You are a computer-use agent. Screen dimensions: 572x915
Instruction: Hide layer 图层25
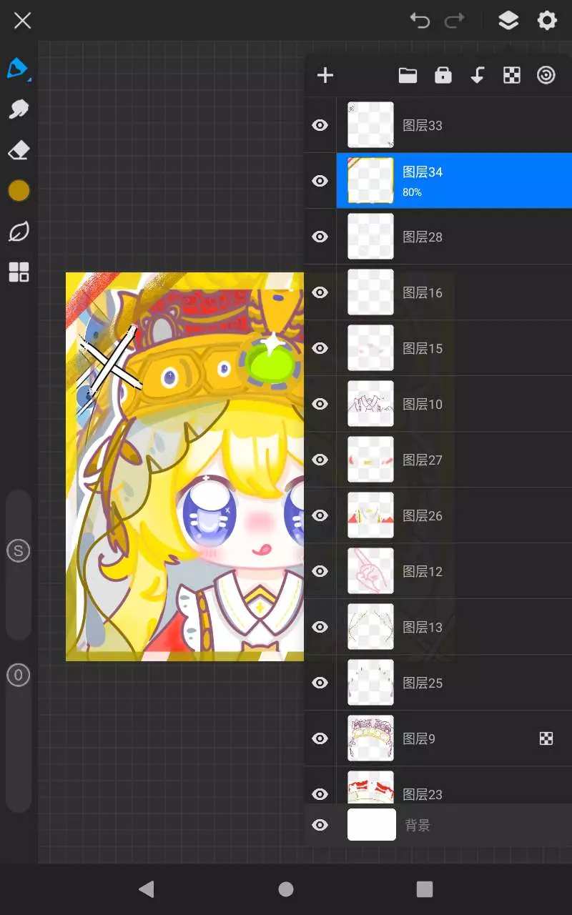click(x=320, y=683)
